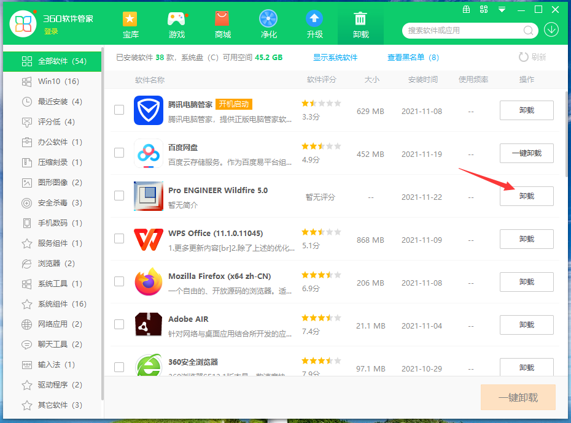Viewport: 571px width, 423px height.
Task: Click the search magnifier icon
Action: pyautogui.click(x=528, y=31)
